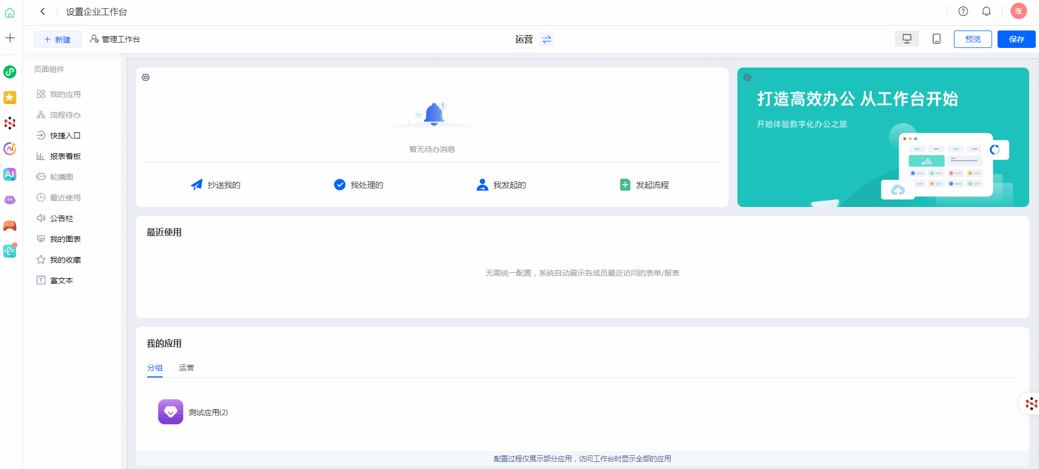The image size is (1039, 469).
Task: Open 管理工作台
Action: pos(115,39)
